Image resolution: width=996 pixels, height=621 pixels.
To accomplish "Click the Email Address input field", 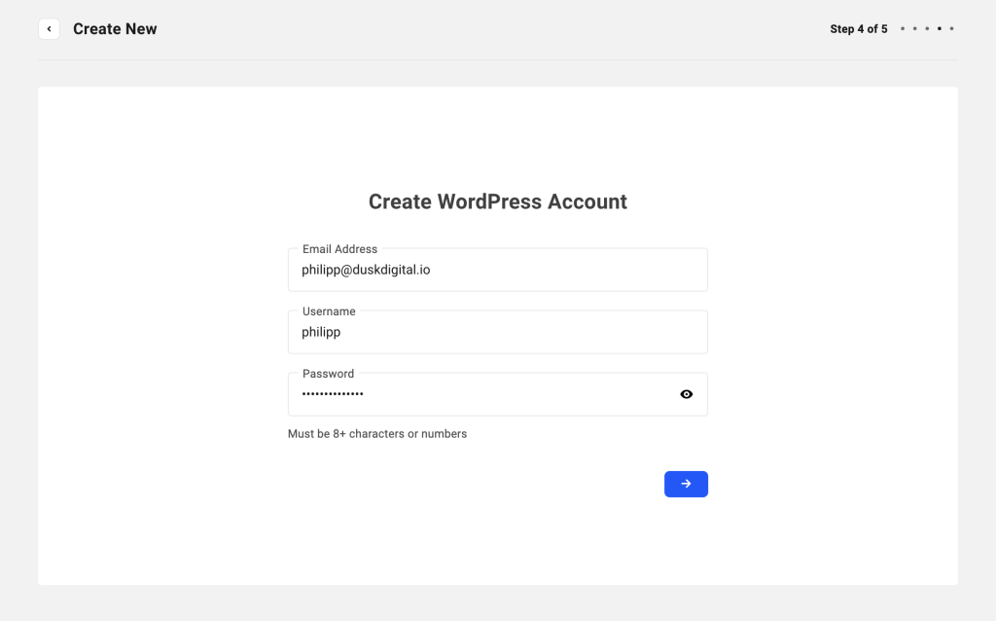I will click(498, 270).
